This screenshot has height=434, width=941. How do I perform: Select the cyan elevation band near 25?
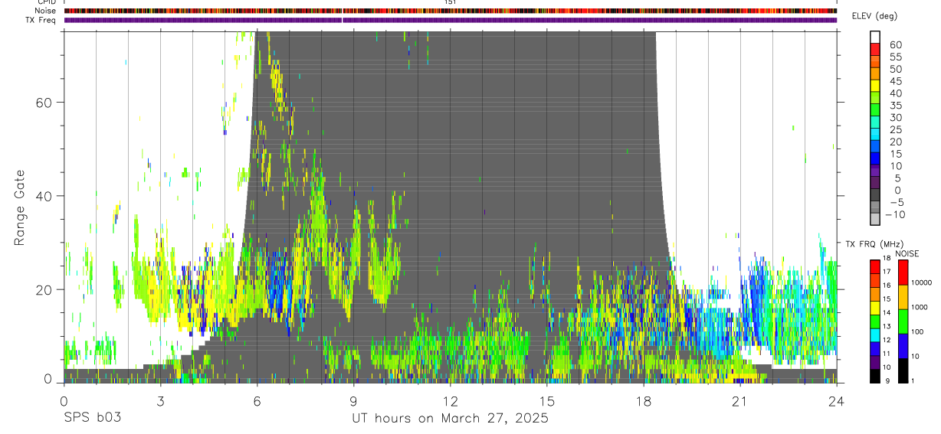[x=875, y=134]
